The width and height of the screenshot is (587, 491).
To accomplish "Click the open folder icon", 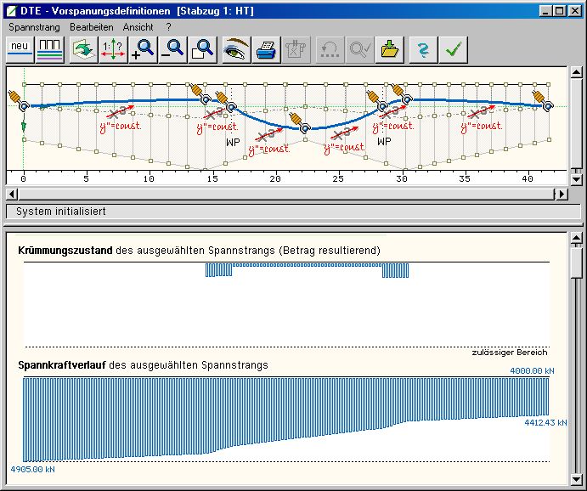I will [x=390, y=49].
